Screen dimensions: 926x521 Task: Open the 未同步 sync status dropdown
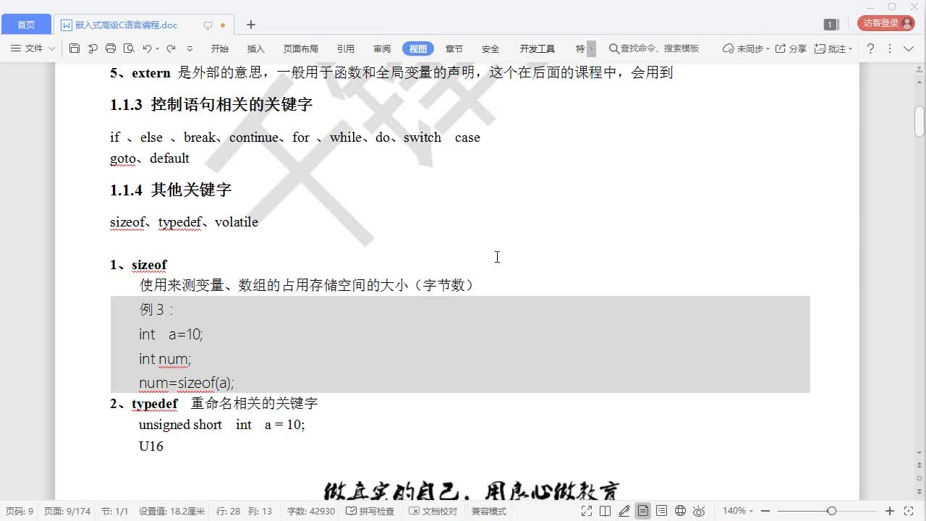click(x=746, y=48)
